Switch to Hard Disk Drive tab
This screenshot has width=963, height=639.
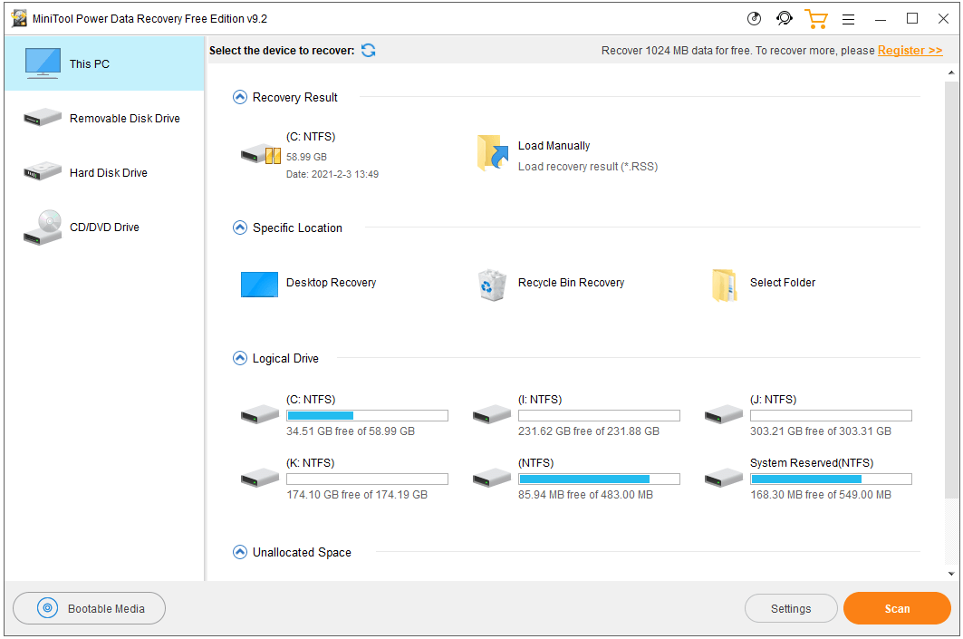click(x=103, y=173)
